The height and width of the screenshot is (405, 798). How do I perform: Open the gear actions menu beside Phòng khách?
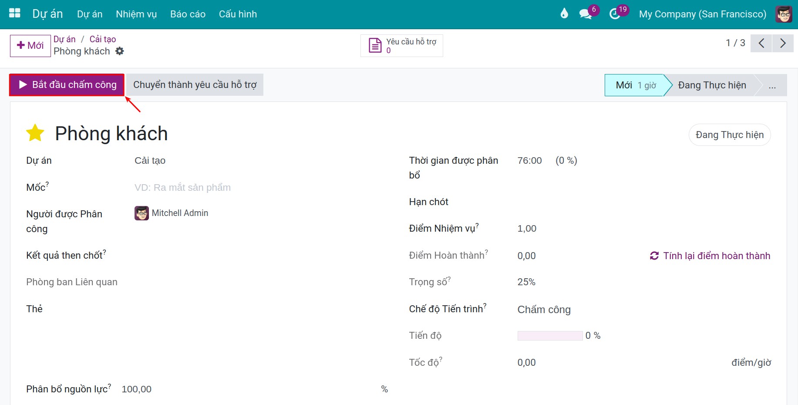tap(120, 51)
